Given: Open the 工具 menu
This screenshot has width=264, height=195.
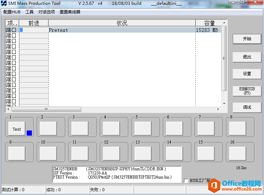Looking at the screenshot, I should (x=29, y=12).
